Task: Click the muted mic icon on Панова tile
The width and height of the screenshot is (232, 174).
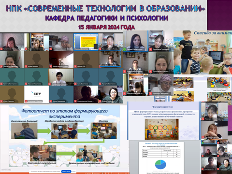Action: click(x=75, y=66)
